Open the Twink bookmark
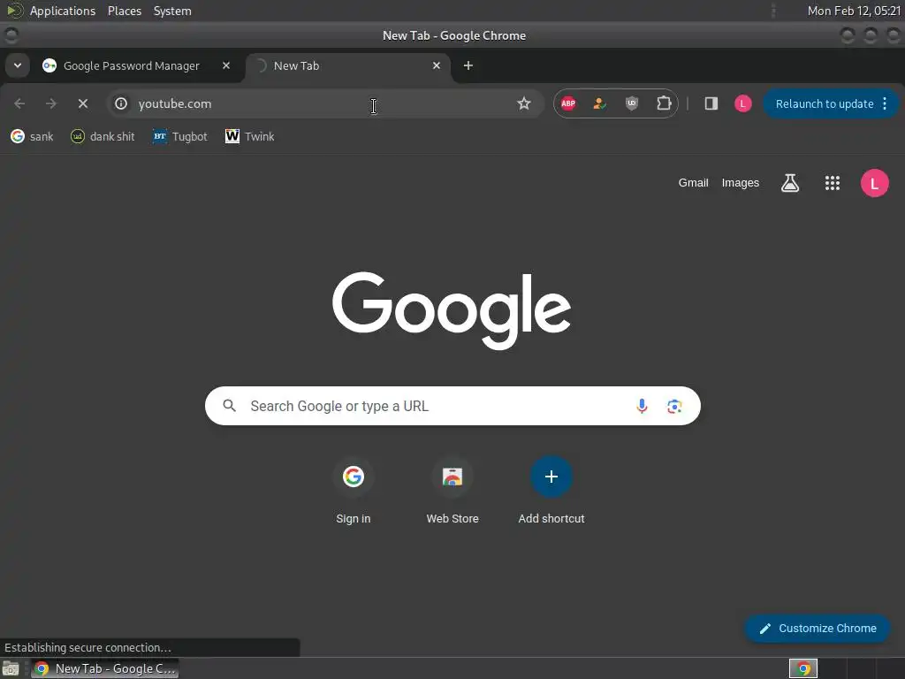This screenshot has width=905, height=679. 250,137
